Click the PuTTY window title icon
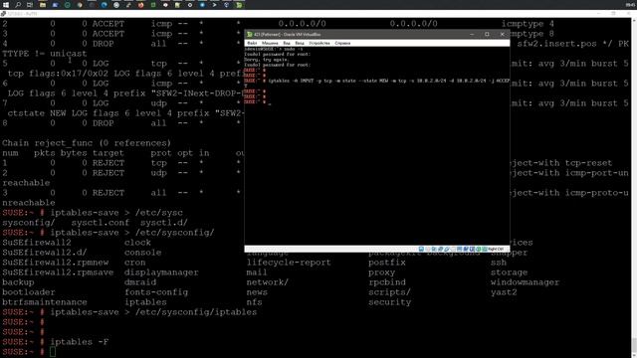637x358 pixels. coord(3,13)
